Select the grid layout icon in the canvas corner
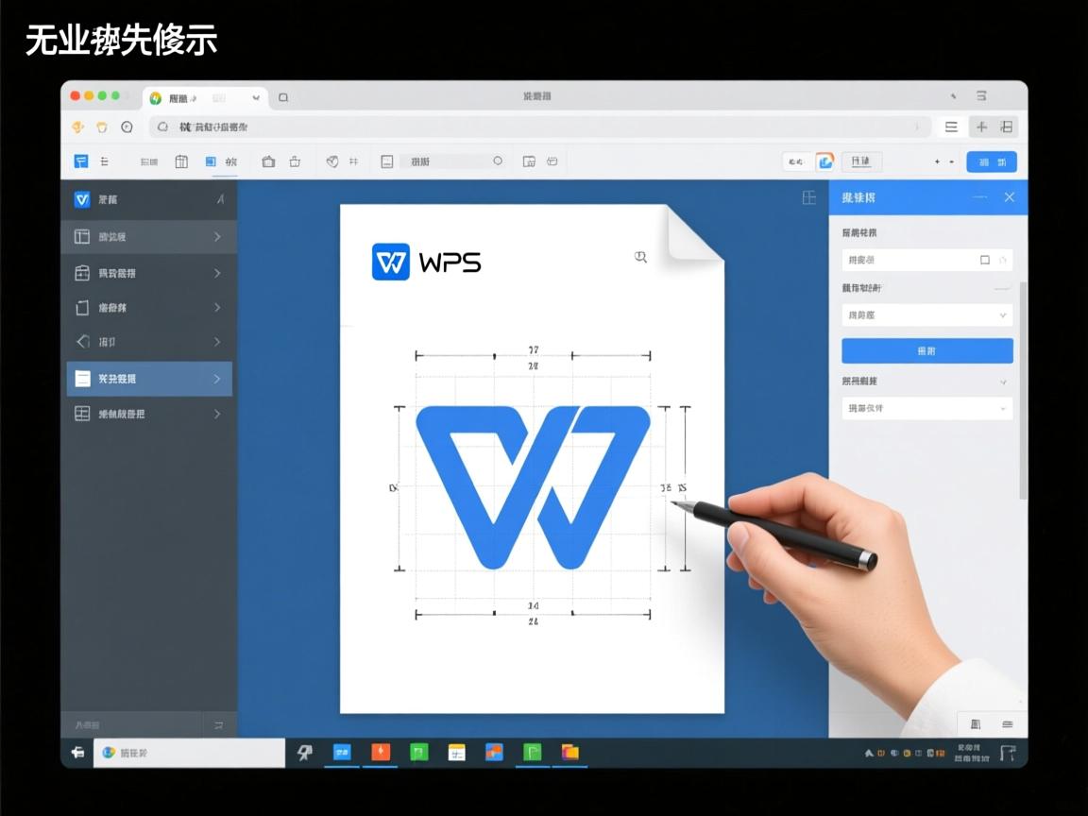Viewport: 1088px width, 816px height. click(x=809, y=198)
